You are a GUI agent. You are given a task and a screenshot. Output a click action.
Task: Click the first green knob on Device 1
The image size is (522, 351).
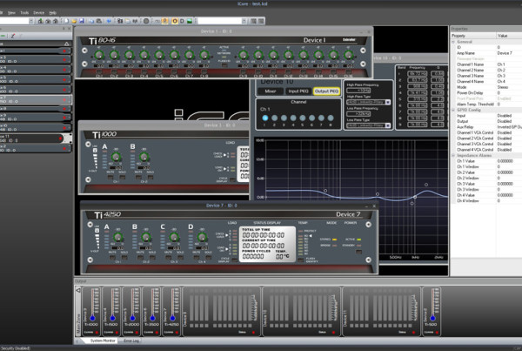tap(99, 56)
